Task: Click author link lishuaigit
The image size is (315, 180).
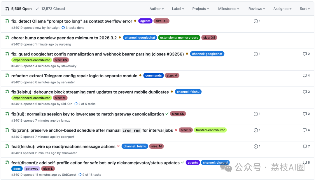Action: (53, 28)
